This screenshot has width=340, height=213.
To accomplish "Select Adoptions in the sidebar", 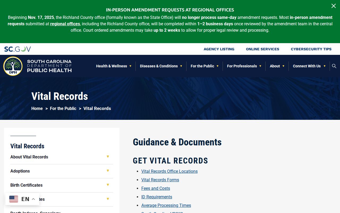I will coord(20,171).
